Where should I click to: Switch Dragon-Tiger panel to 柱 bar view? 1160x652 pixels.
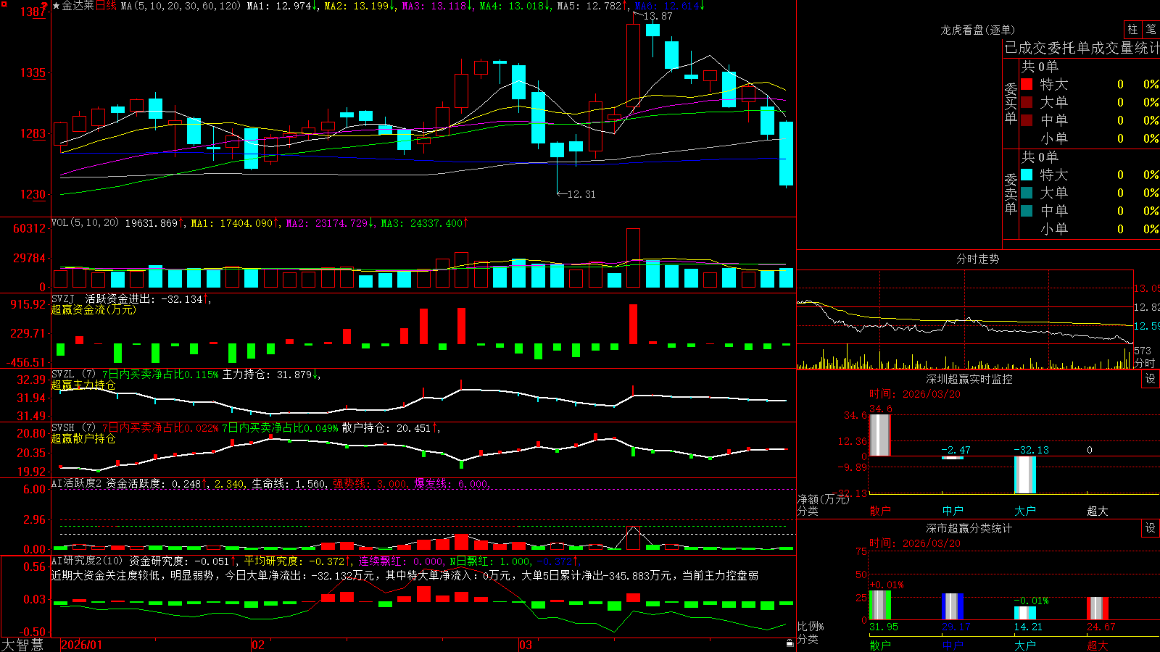(x=1132, y=29)
